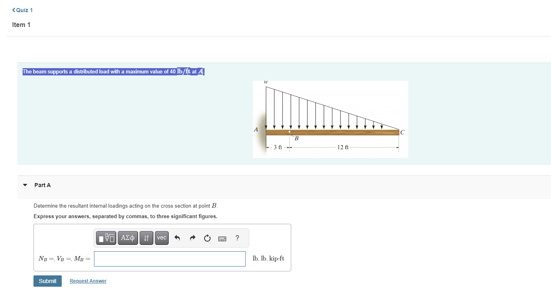
Task: Undo the last entry with the undo arrow
Action: [x=177, y=238]
